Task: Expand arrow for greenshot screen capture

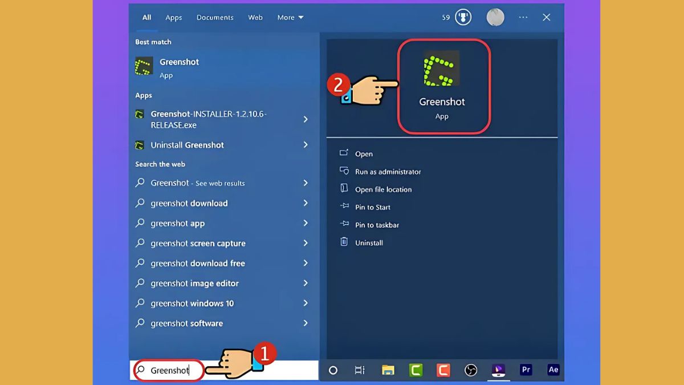Action: click(x=306, y=243)
